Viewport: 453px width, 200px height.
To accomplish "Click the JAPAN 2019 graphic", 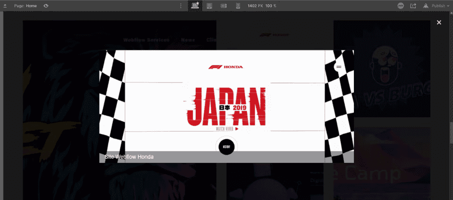I will pyautogui.click(x=225, y=107).
